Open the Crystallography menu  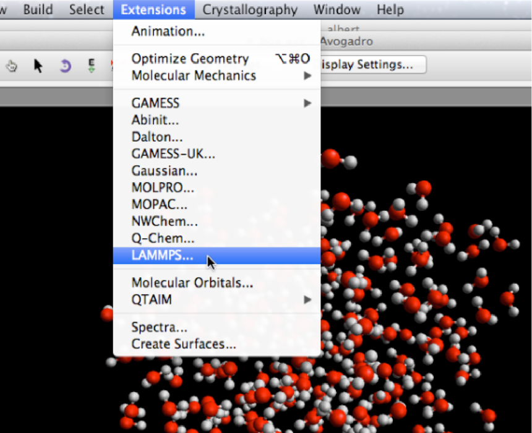click(250, 10)
